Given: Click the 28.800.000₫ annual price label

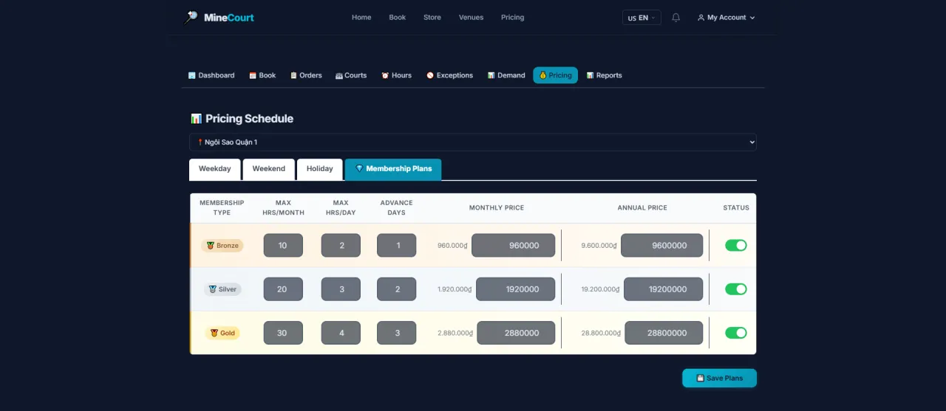Looking at the screenshot, I should 601,333.
